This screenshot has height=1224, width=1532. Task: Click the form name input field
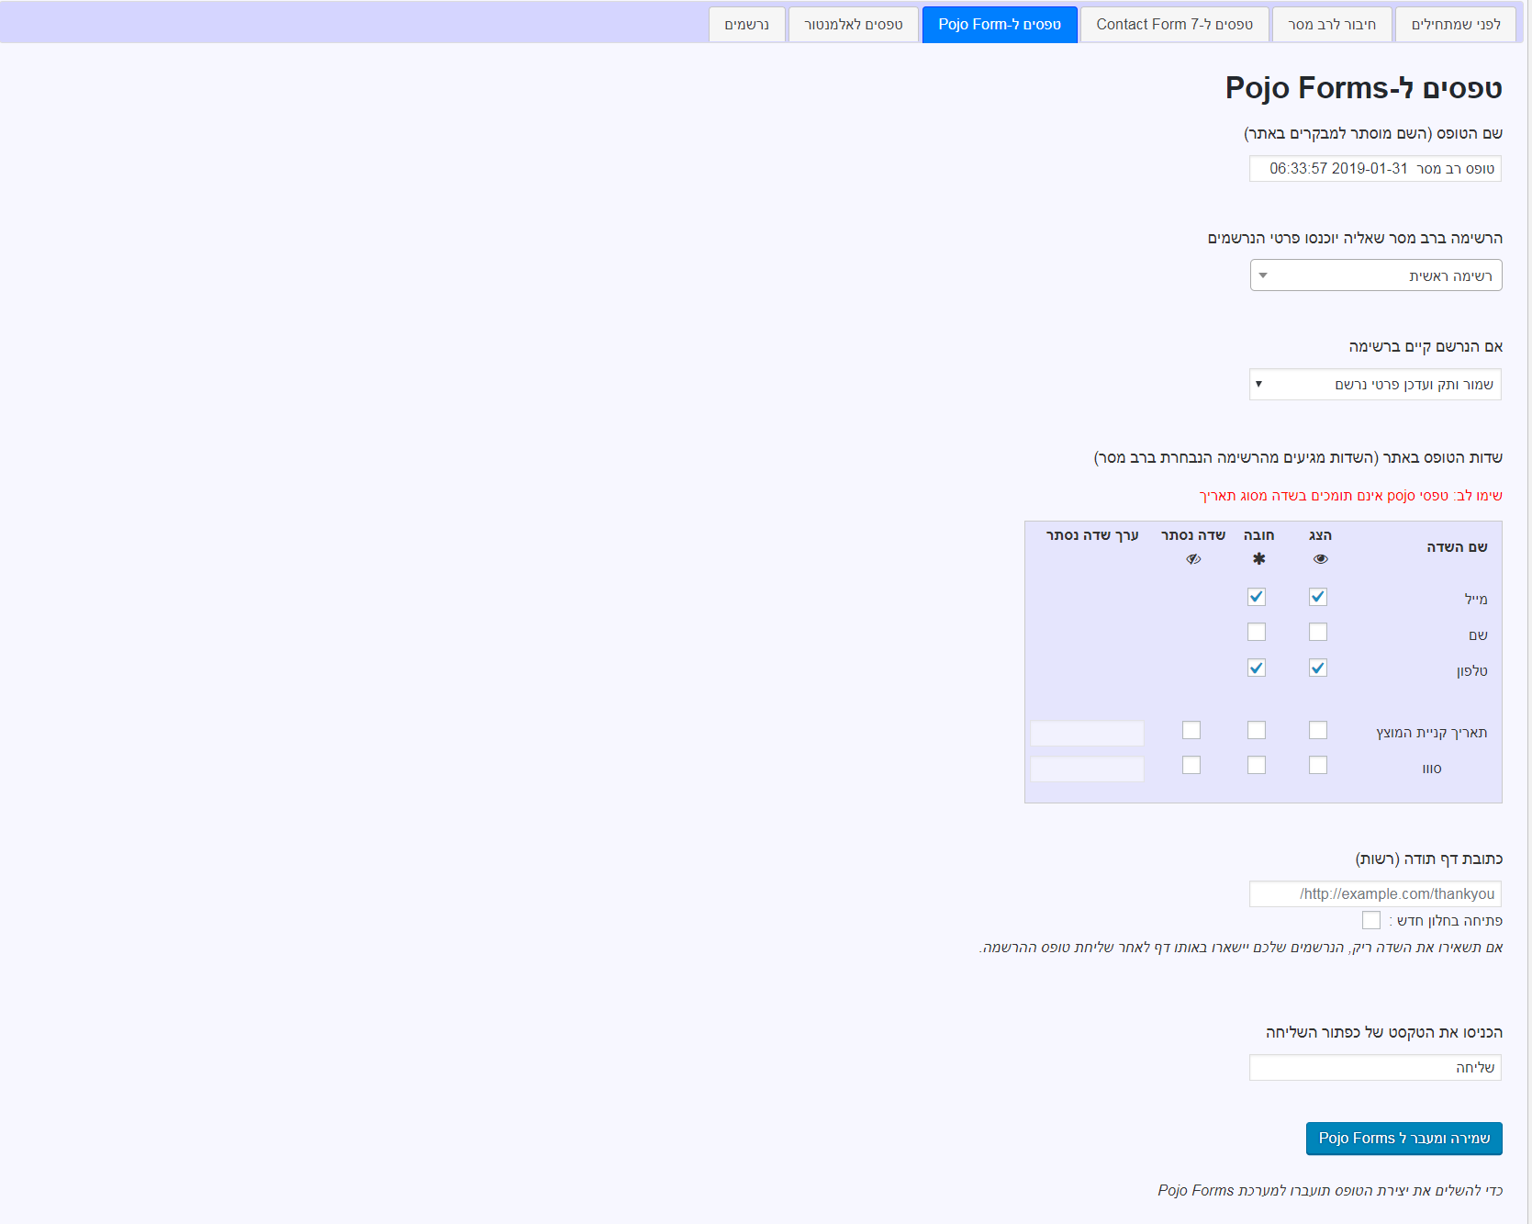[x=1375, y=169]
